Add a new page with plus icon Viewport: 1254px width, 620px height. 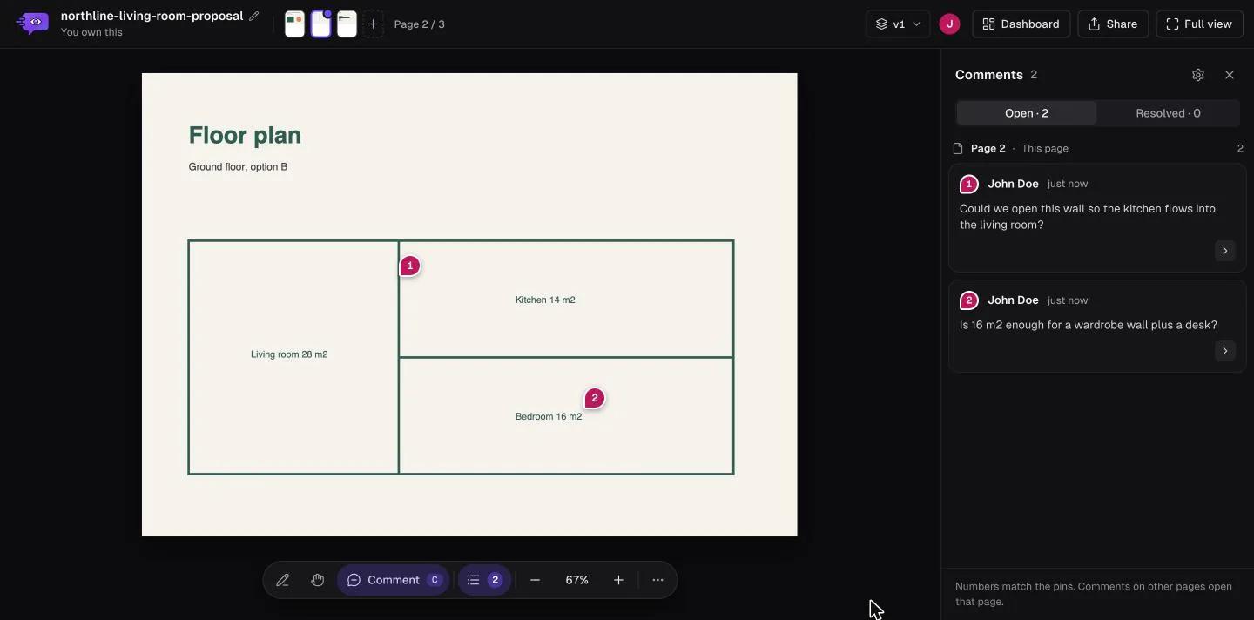point(373,24)
